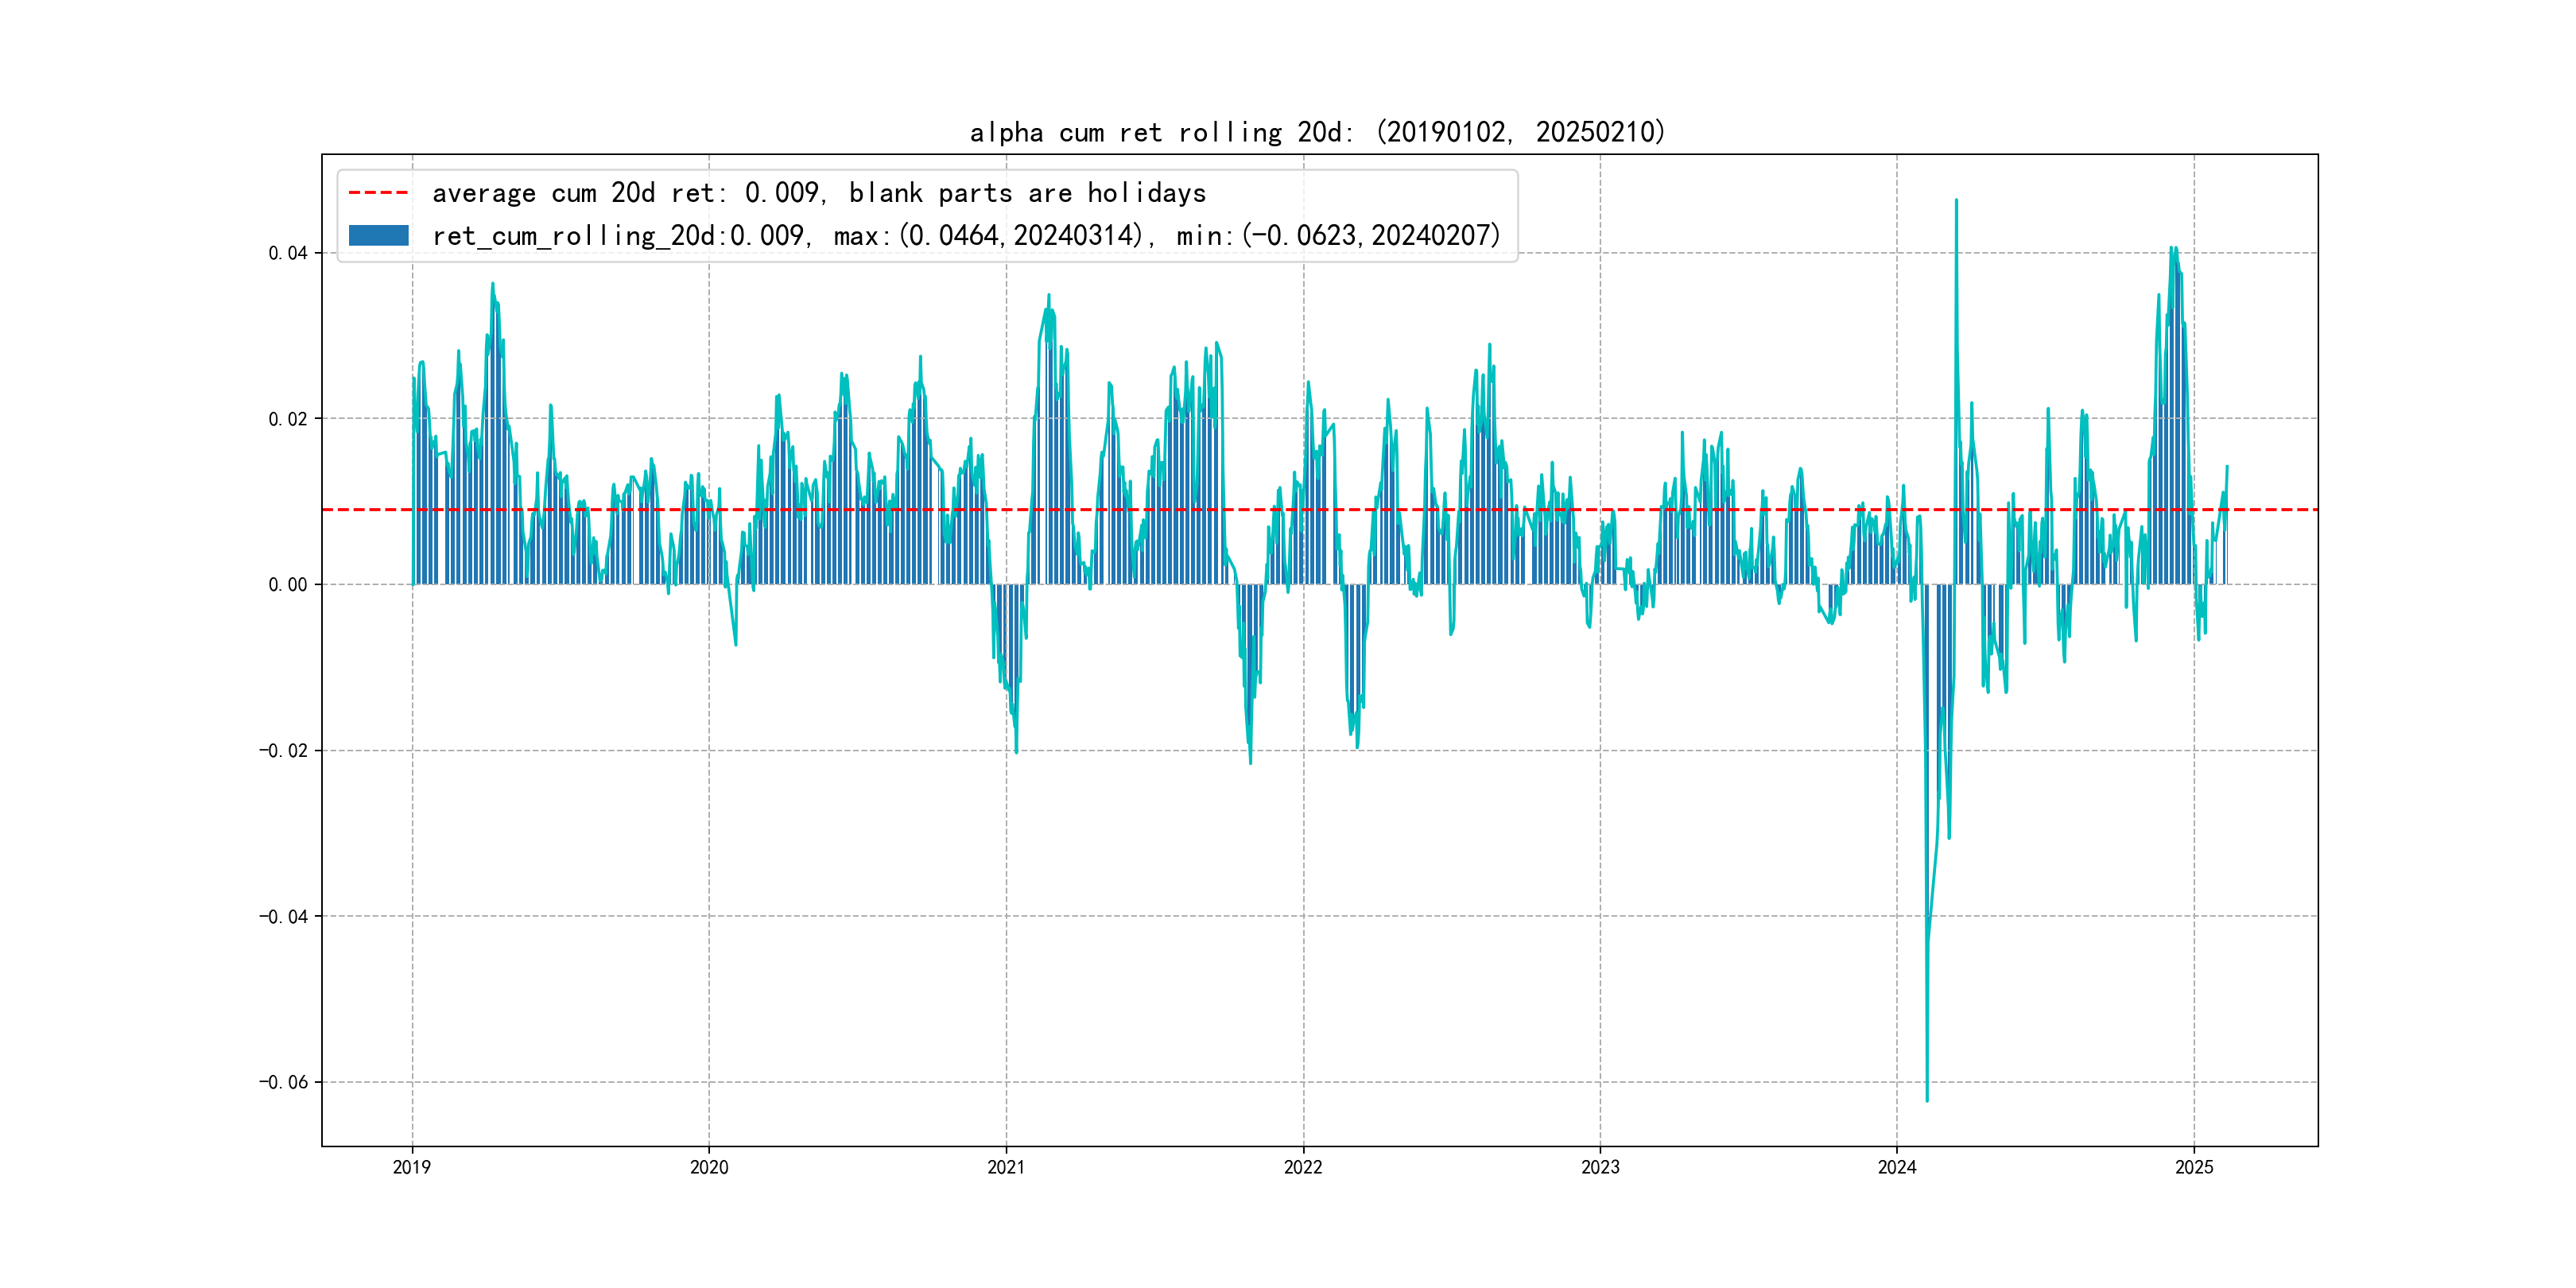Viewport: 2576px width, 1288px height.
Task: Click the red dashed legend line sample
Action: tap(378, 192)
